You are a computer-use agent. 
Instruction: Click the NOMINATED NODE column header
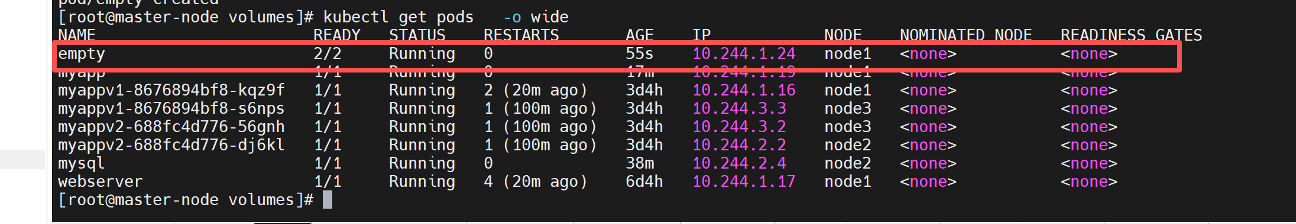(966, 35)
